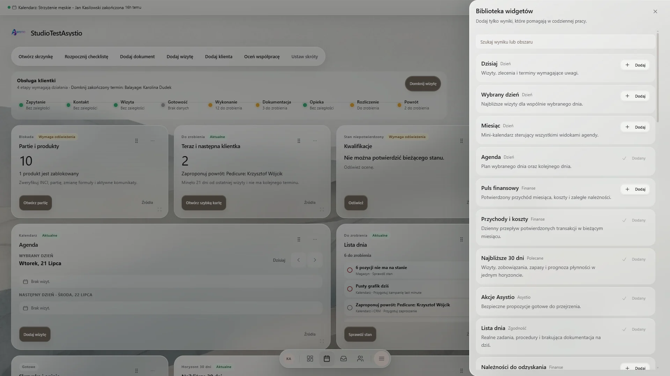Open the hamburger menu in bottom dock
Image resolution: width=670 pixels, height=376 pixels.
(x=382, y=359)
